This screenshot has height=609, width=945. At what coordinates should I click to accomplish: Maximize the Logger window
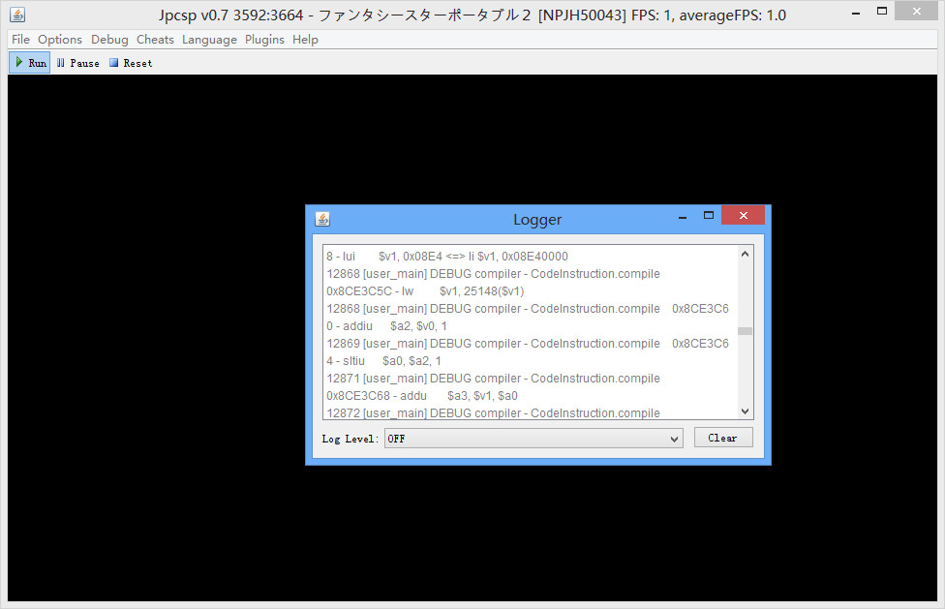pyautogui.click(x=708, y=215)
